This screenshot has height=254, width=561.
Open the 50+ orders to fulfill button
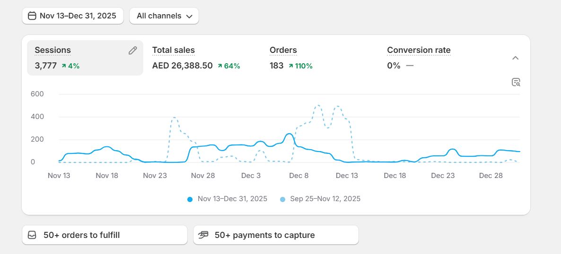point(105,235)
